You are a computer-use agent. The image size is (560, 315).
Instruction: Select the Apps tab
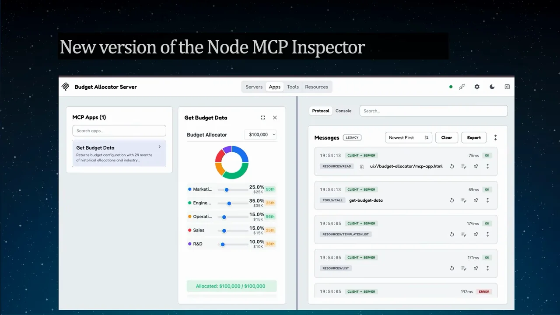275,87
